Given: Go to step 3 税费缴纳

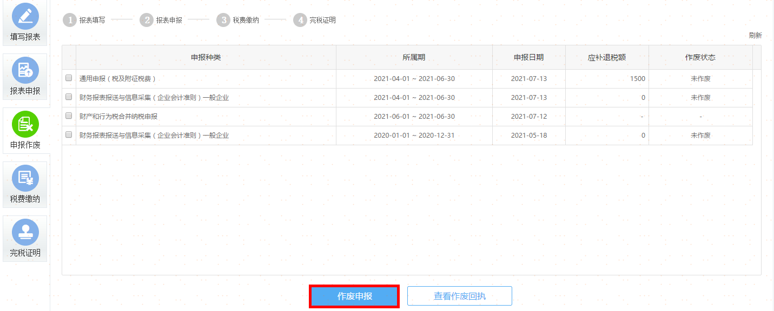Looking at the screenshot, I should 238,20.
